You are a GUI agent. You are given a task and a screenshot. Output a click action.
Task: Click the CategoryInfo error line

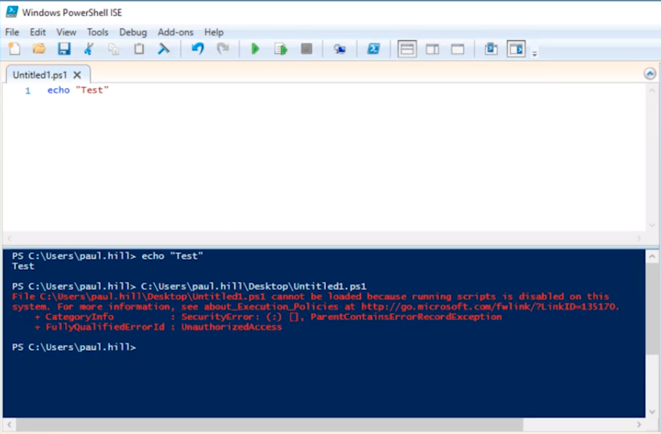click(x=268, y=317)
